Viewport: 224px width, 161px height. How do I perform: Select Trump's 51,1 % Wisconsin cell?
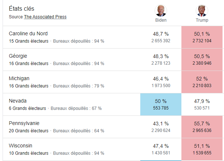(202, 149)
